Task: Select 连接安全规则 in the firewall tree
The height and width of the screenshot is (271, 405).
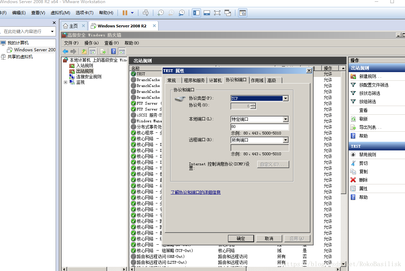Action: [89, 77]
